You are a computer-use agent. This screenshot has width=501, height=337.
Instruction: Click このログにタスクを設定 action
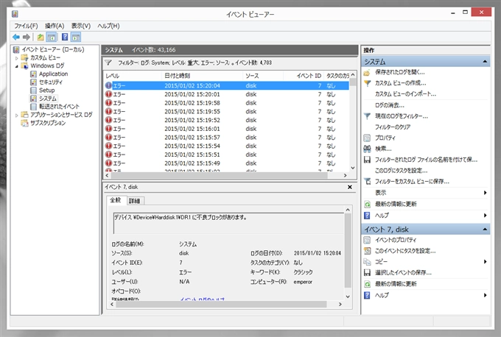(402, 171)
